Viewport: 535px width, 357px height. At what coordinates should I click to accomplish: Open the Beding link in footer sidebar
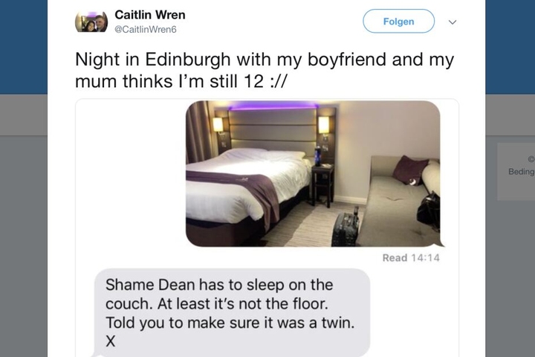521,172
